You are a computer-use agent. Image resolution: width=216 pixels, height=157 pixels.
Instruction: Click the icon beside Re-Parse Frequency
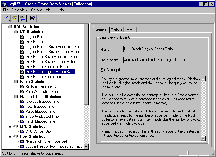22,87
